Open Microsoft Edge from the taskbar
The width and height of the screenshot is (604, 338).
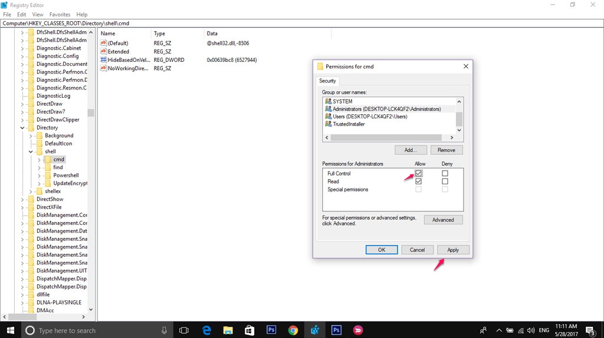[x=207, y=330]
